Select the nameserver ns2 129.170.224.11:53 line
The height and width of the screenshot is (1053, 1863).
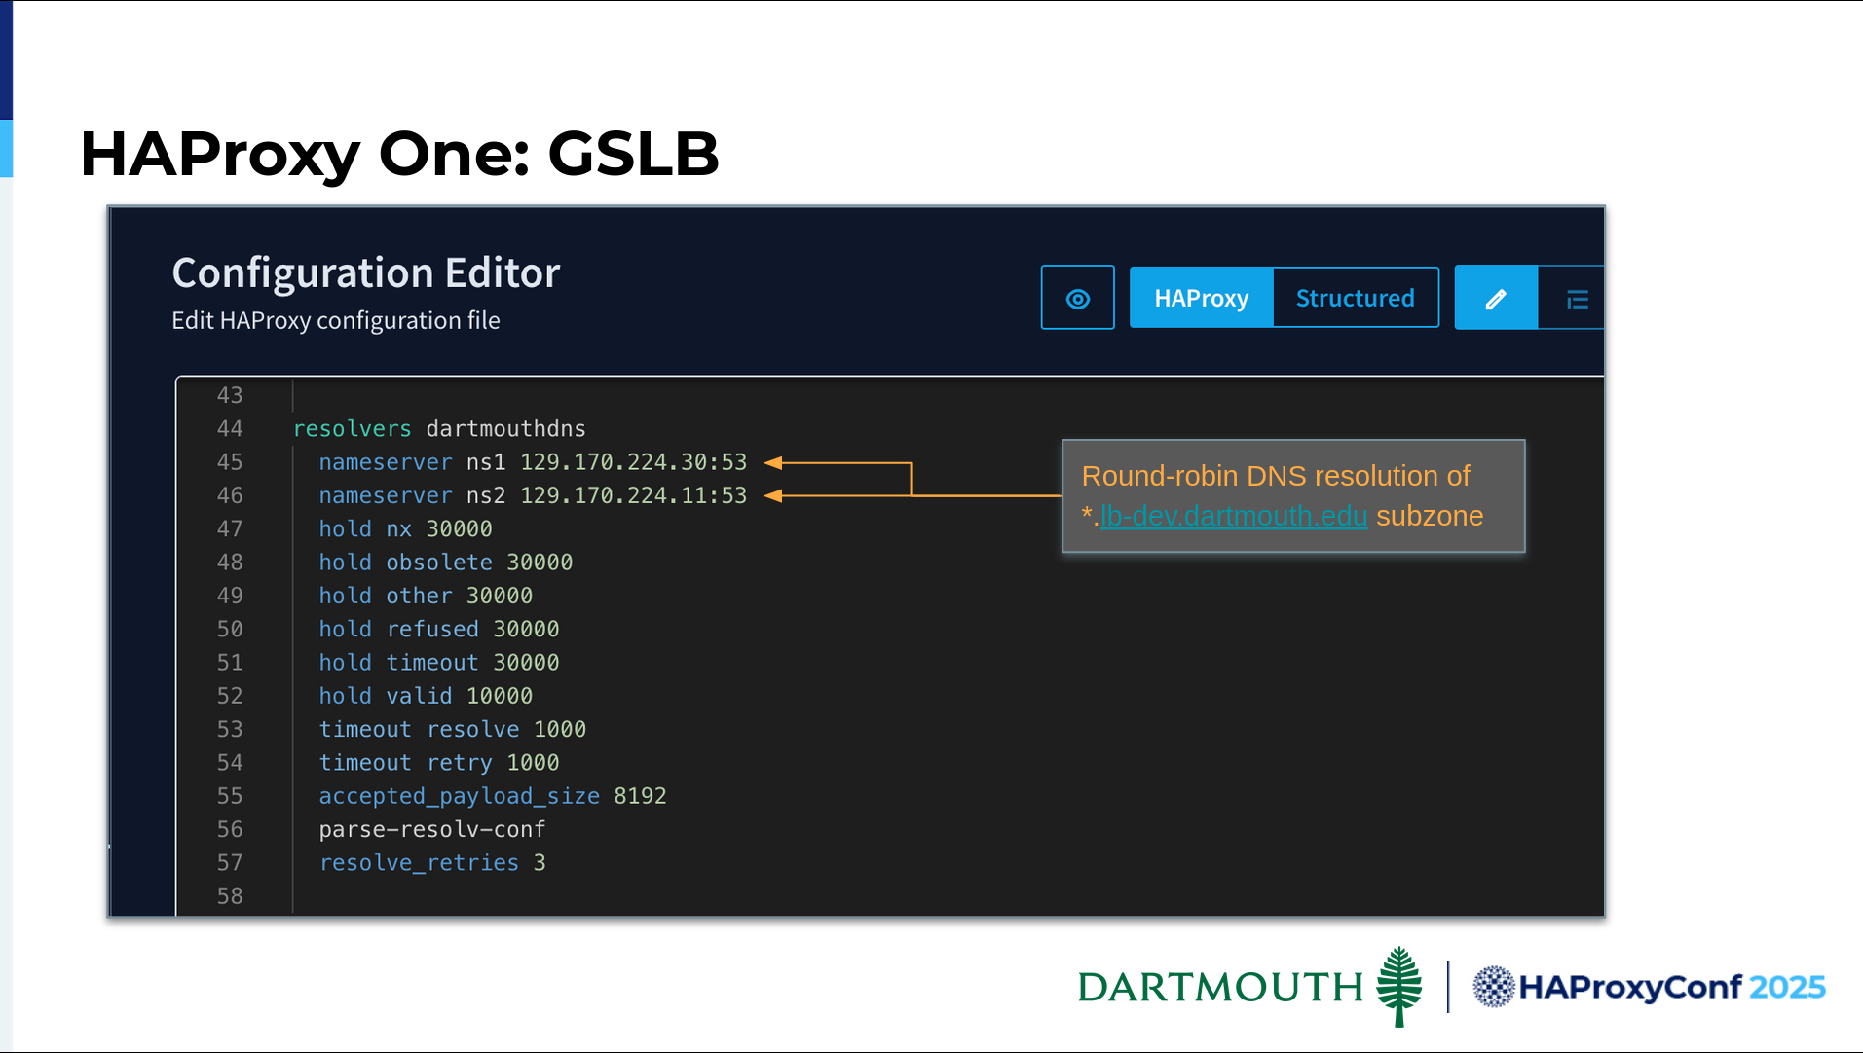pyautogui.click(x=533, y=495)
